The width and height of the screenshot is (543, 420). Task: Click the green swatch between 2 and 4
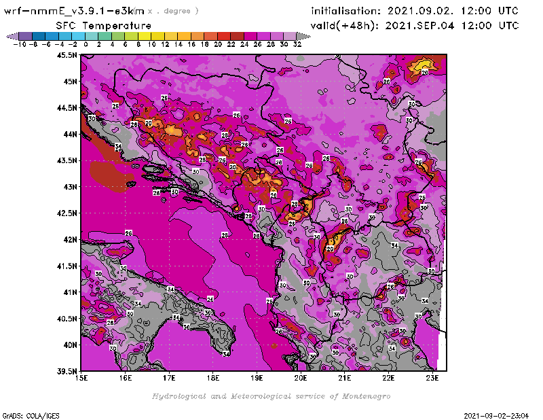click(105, 36)
